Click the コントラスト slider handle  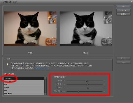click(79, 91)
